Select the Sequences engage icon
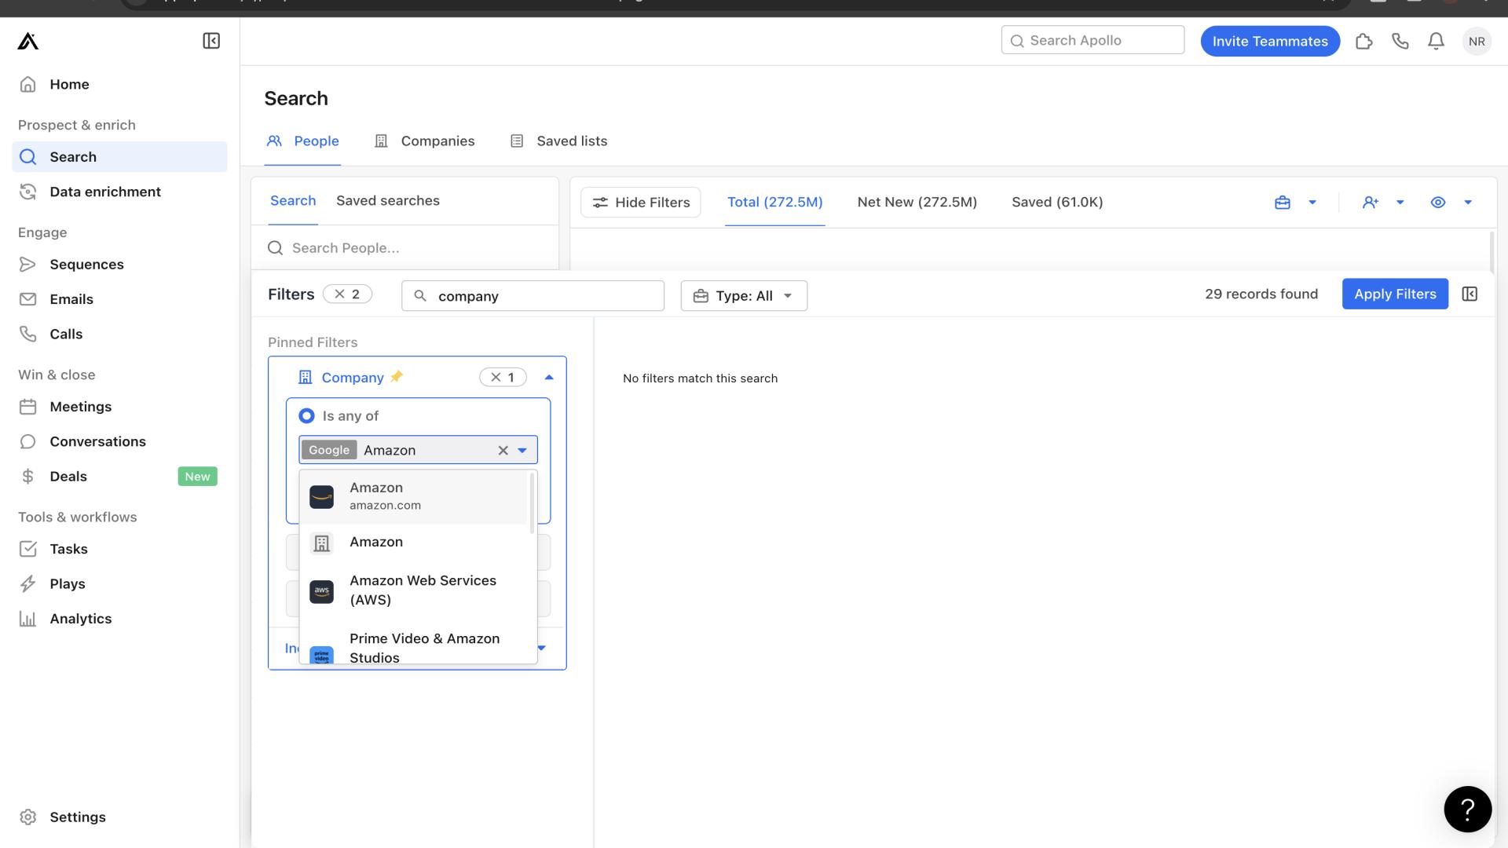The height and width of the screenshot is (848, 1508). [x=29, y=264]
